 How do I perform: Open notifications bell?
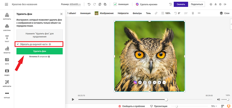216,4
